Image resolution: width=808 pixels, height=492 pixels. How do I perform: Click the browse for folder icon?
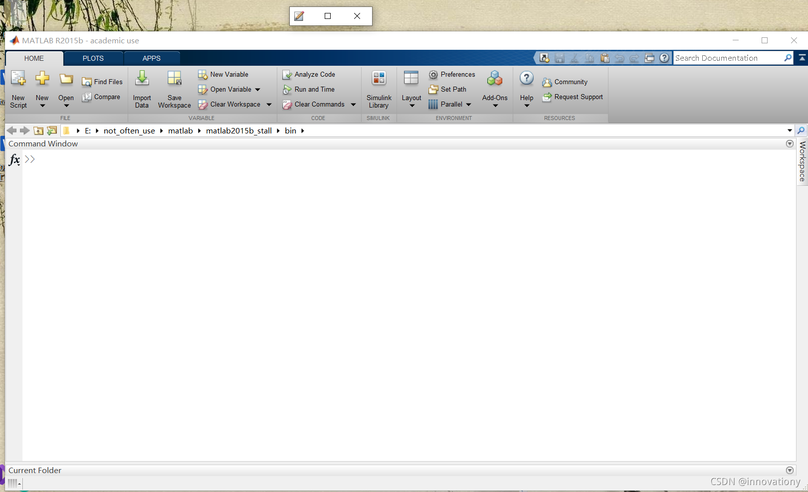pos(52,130)
